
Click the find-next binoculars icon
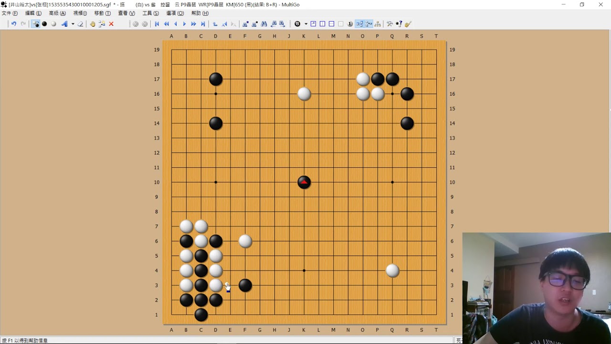[282, 24]
